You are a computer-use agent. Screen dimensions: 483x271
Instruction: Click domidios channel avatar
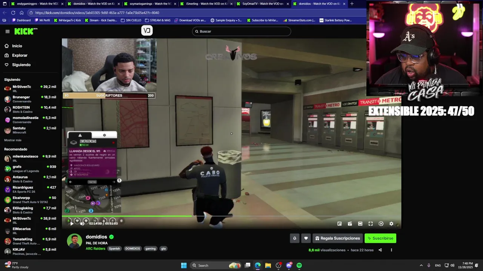[74, 241]
